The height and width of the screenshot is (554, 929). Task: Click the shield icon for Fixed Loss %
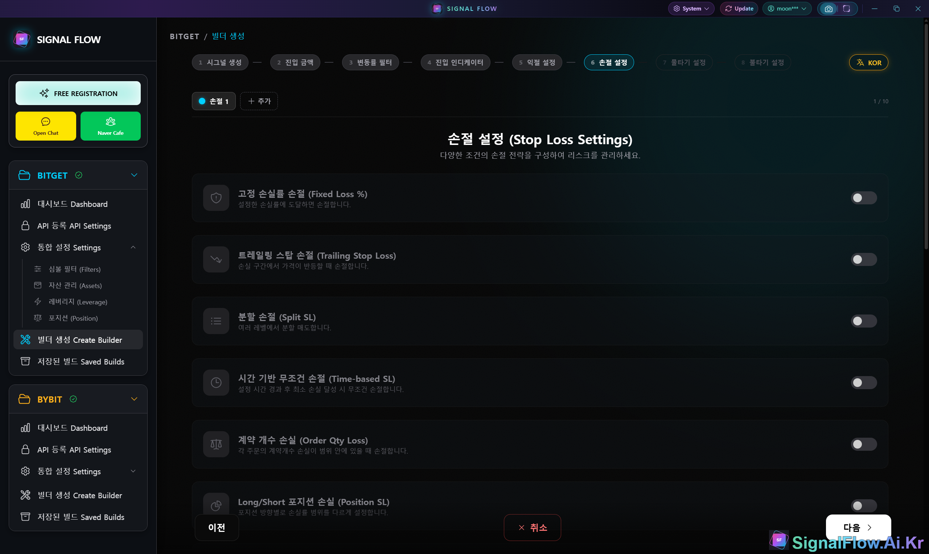[216, 198]
